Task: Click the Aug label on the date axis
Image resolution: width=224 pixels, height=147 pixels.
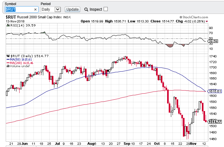Action: tap(91, 144)
